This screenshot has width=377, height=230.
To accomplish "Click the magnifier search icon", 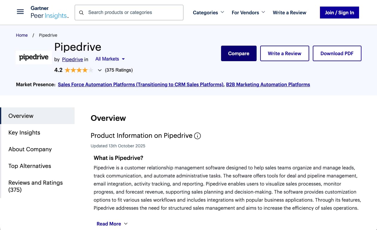I will point(81,13).
